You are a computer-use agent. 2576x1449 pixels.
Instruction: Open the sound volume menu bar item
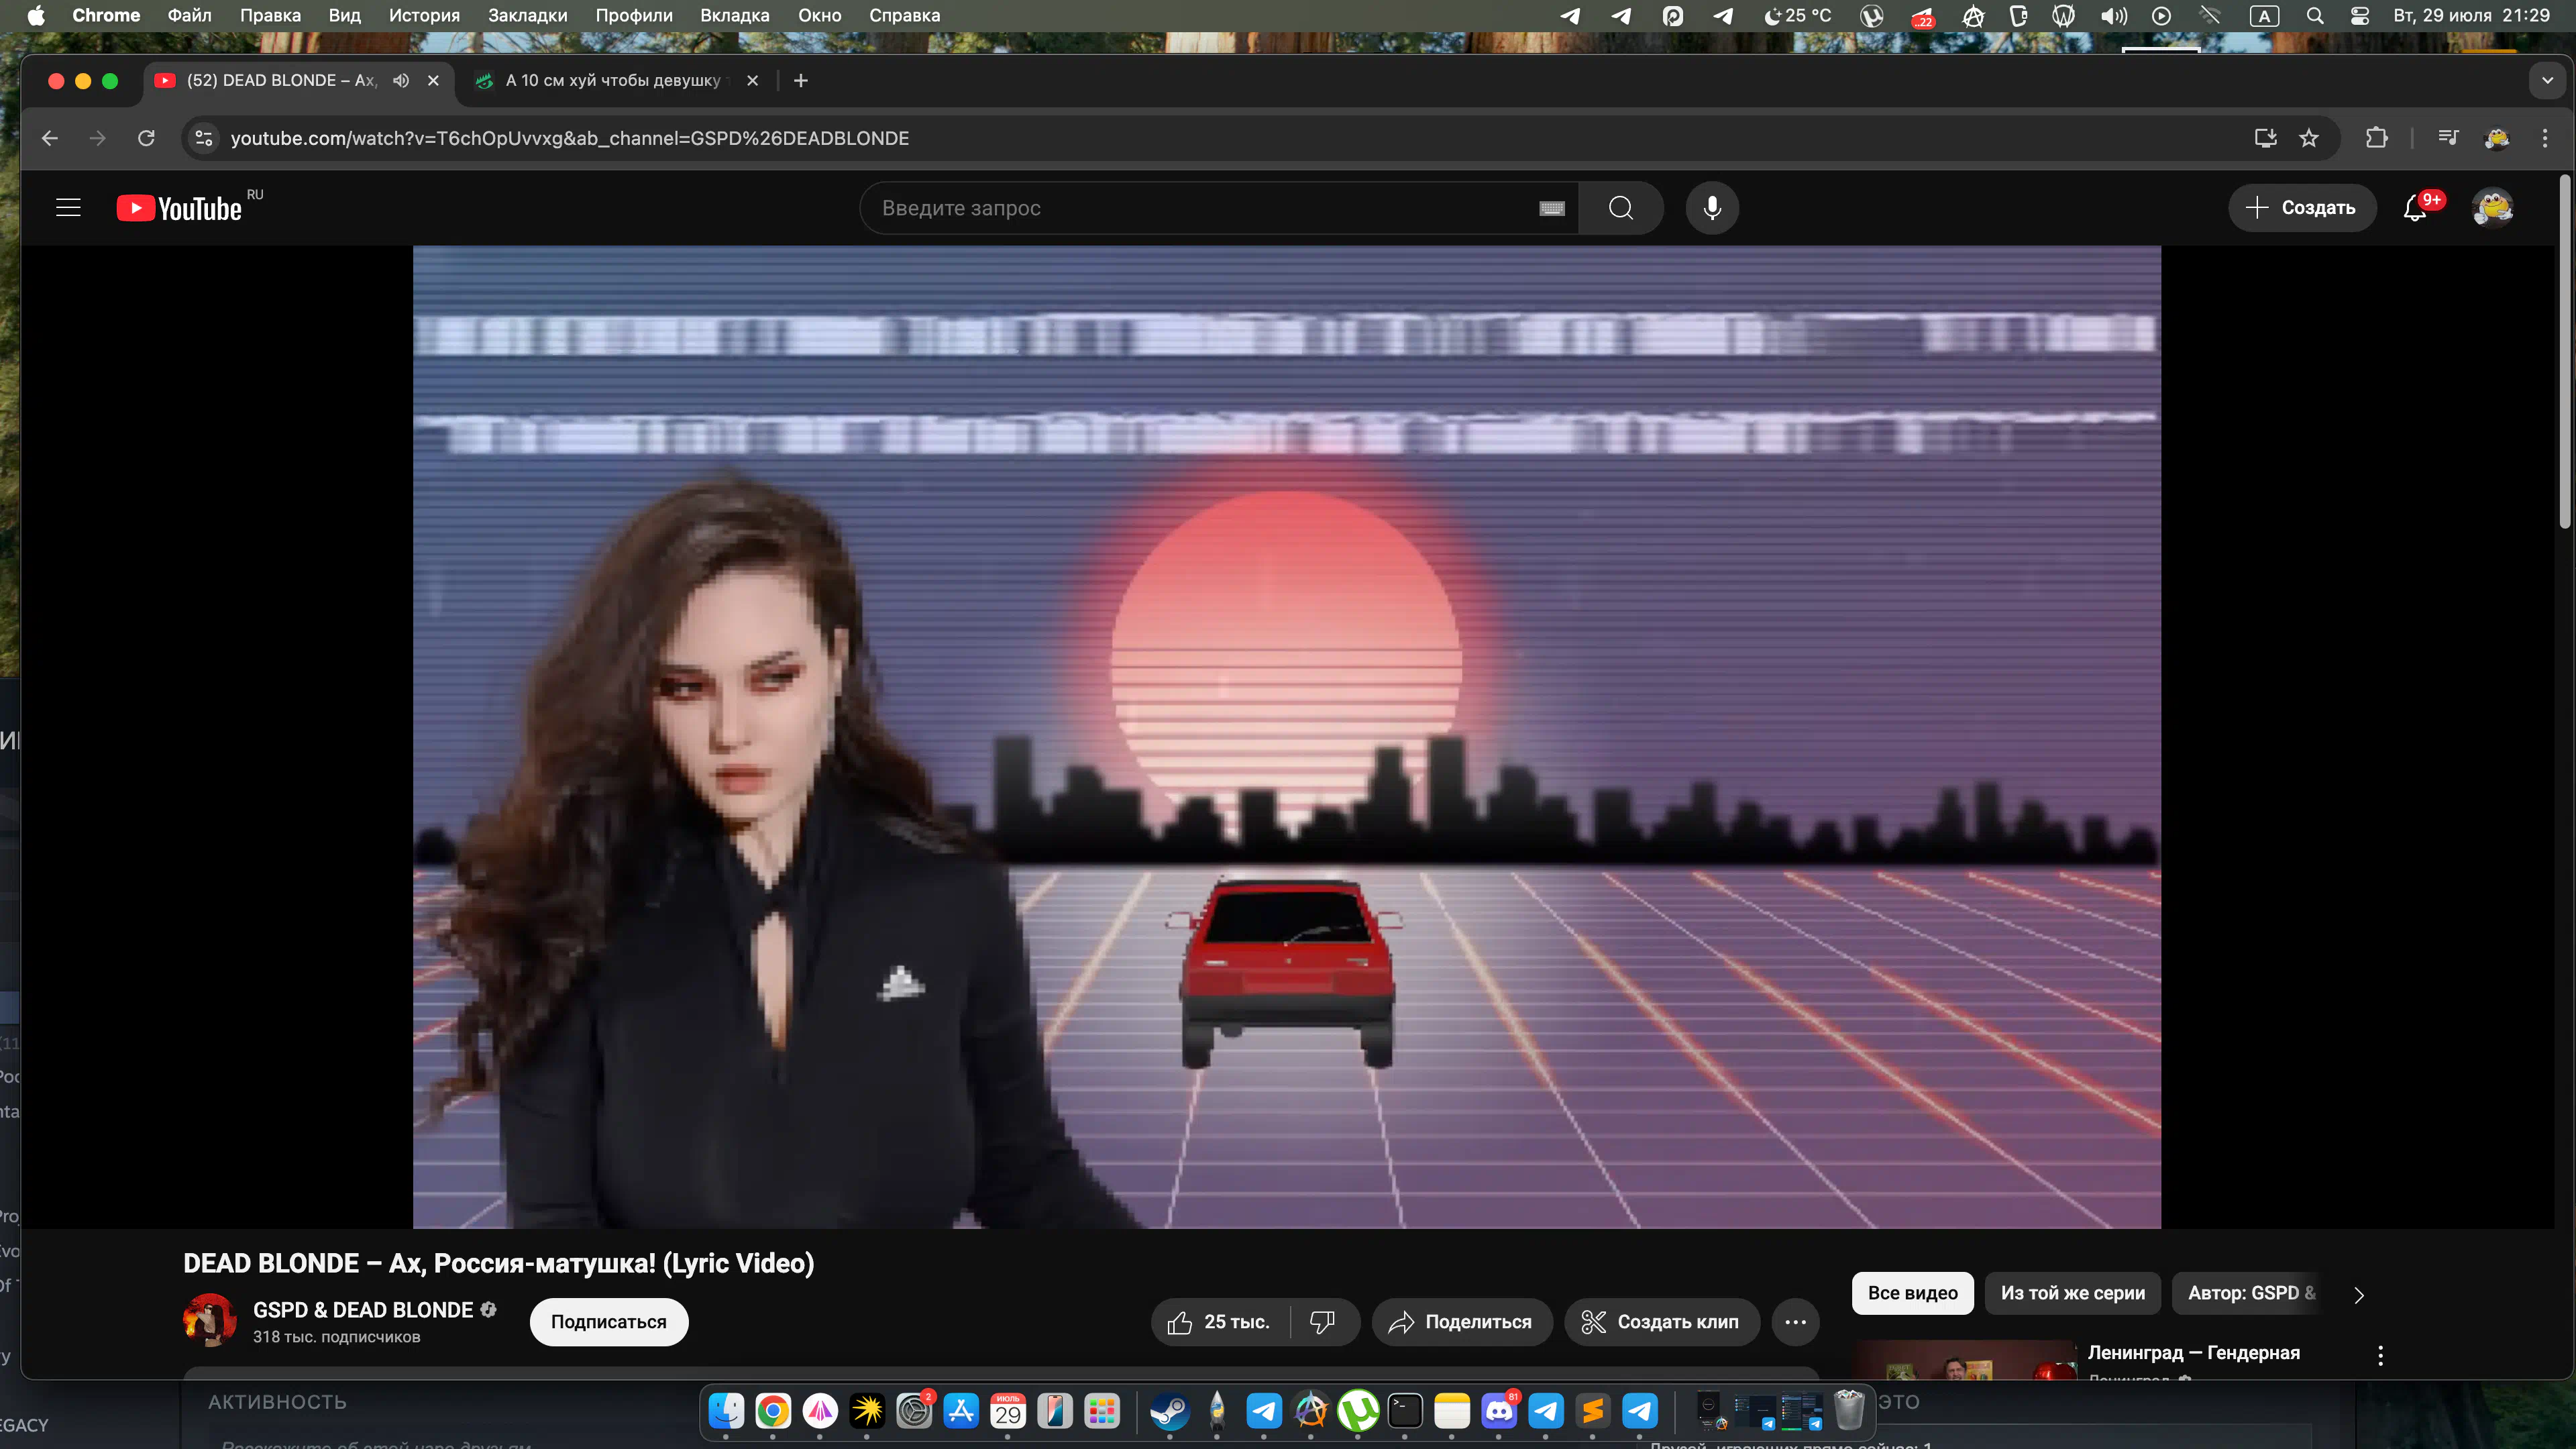tap(2113, 15)
